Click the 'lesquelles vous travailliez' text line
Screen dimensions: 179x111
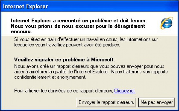point(67,45)
